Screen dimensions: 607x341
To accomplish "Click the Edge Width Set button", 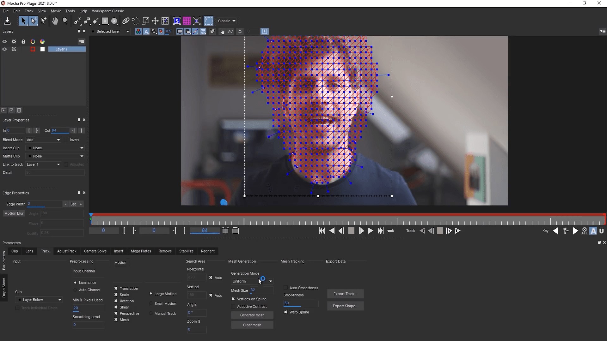I will [73, 204].
